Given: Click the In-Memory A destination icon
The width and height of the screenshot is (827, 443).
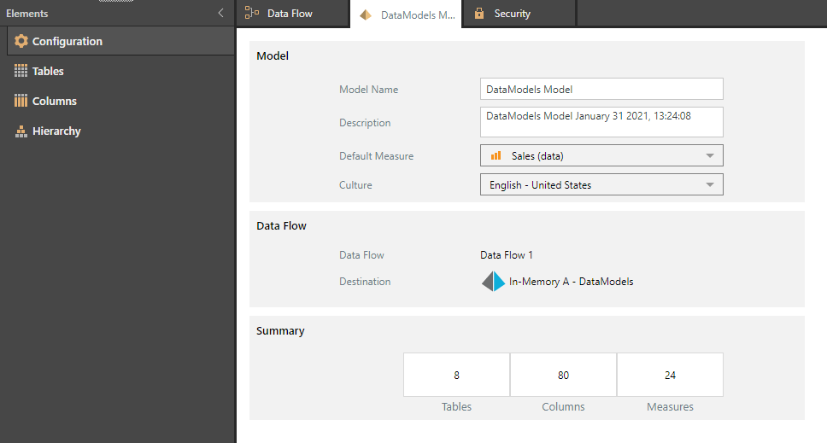Looking at the screenshot, I should coord(493,282).
